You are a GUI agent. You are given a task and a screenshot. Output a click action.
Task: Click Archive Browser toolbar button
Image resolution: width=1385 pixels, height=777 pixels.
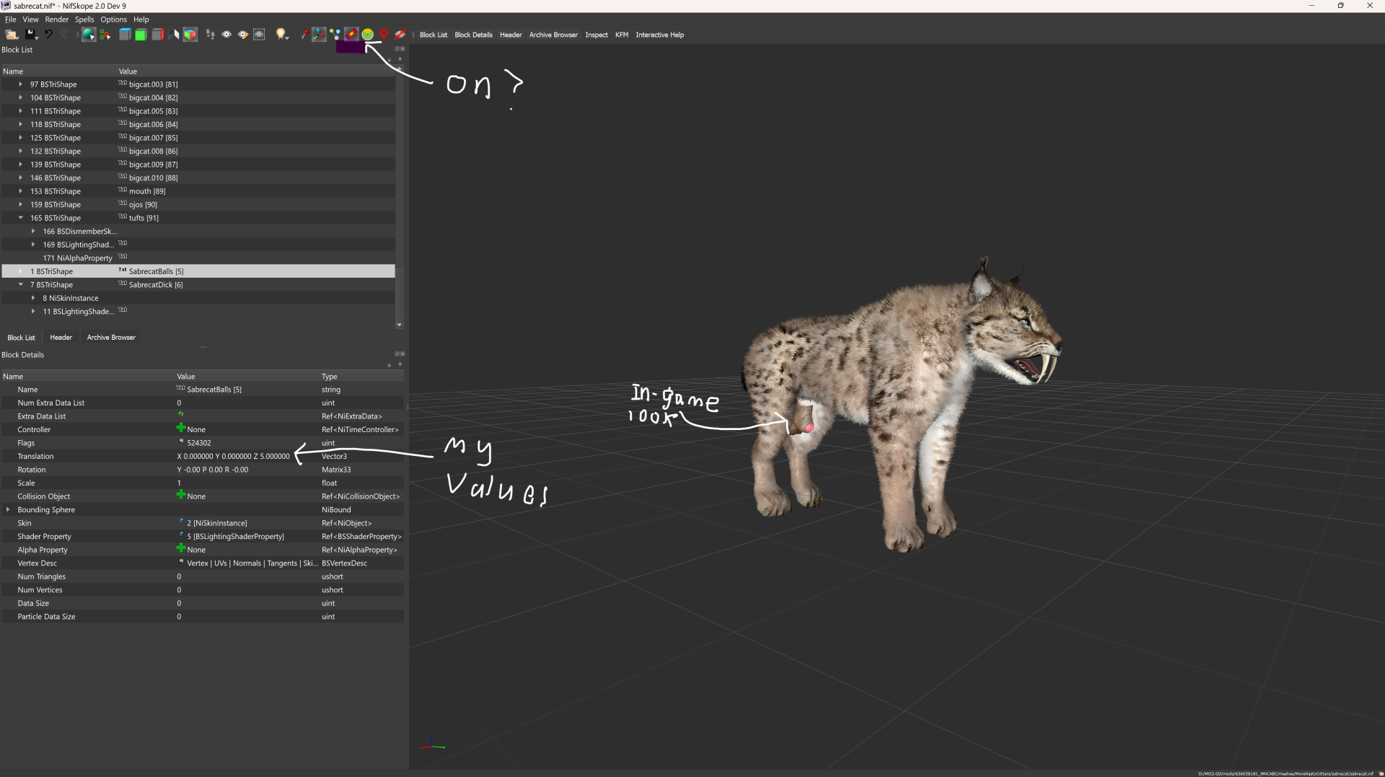point(553,35)
